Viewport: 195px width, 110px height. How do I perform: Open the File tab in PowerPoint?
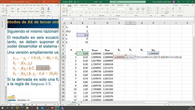(3, 5)
